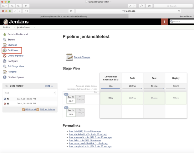Screen dimensions: 194x153
Task: Open Last failed build (#1) permalink
Action: tap(85, 140)
